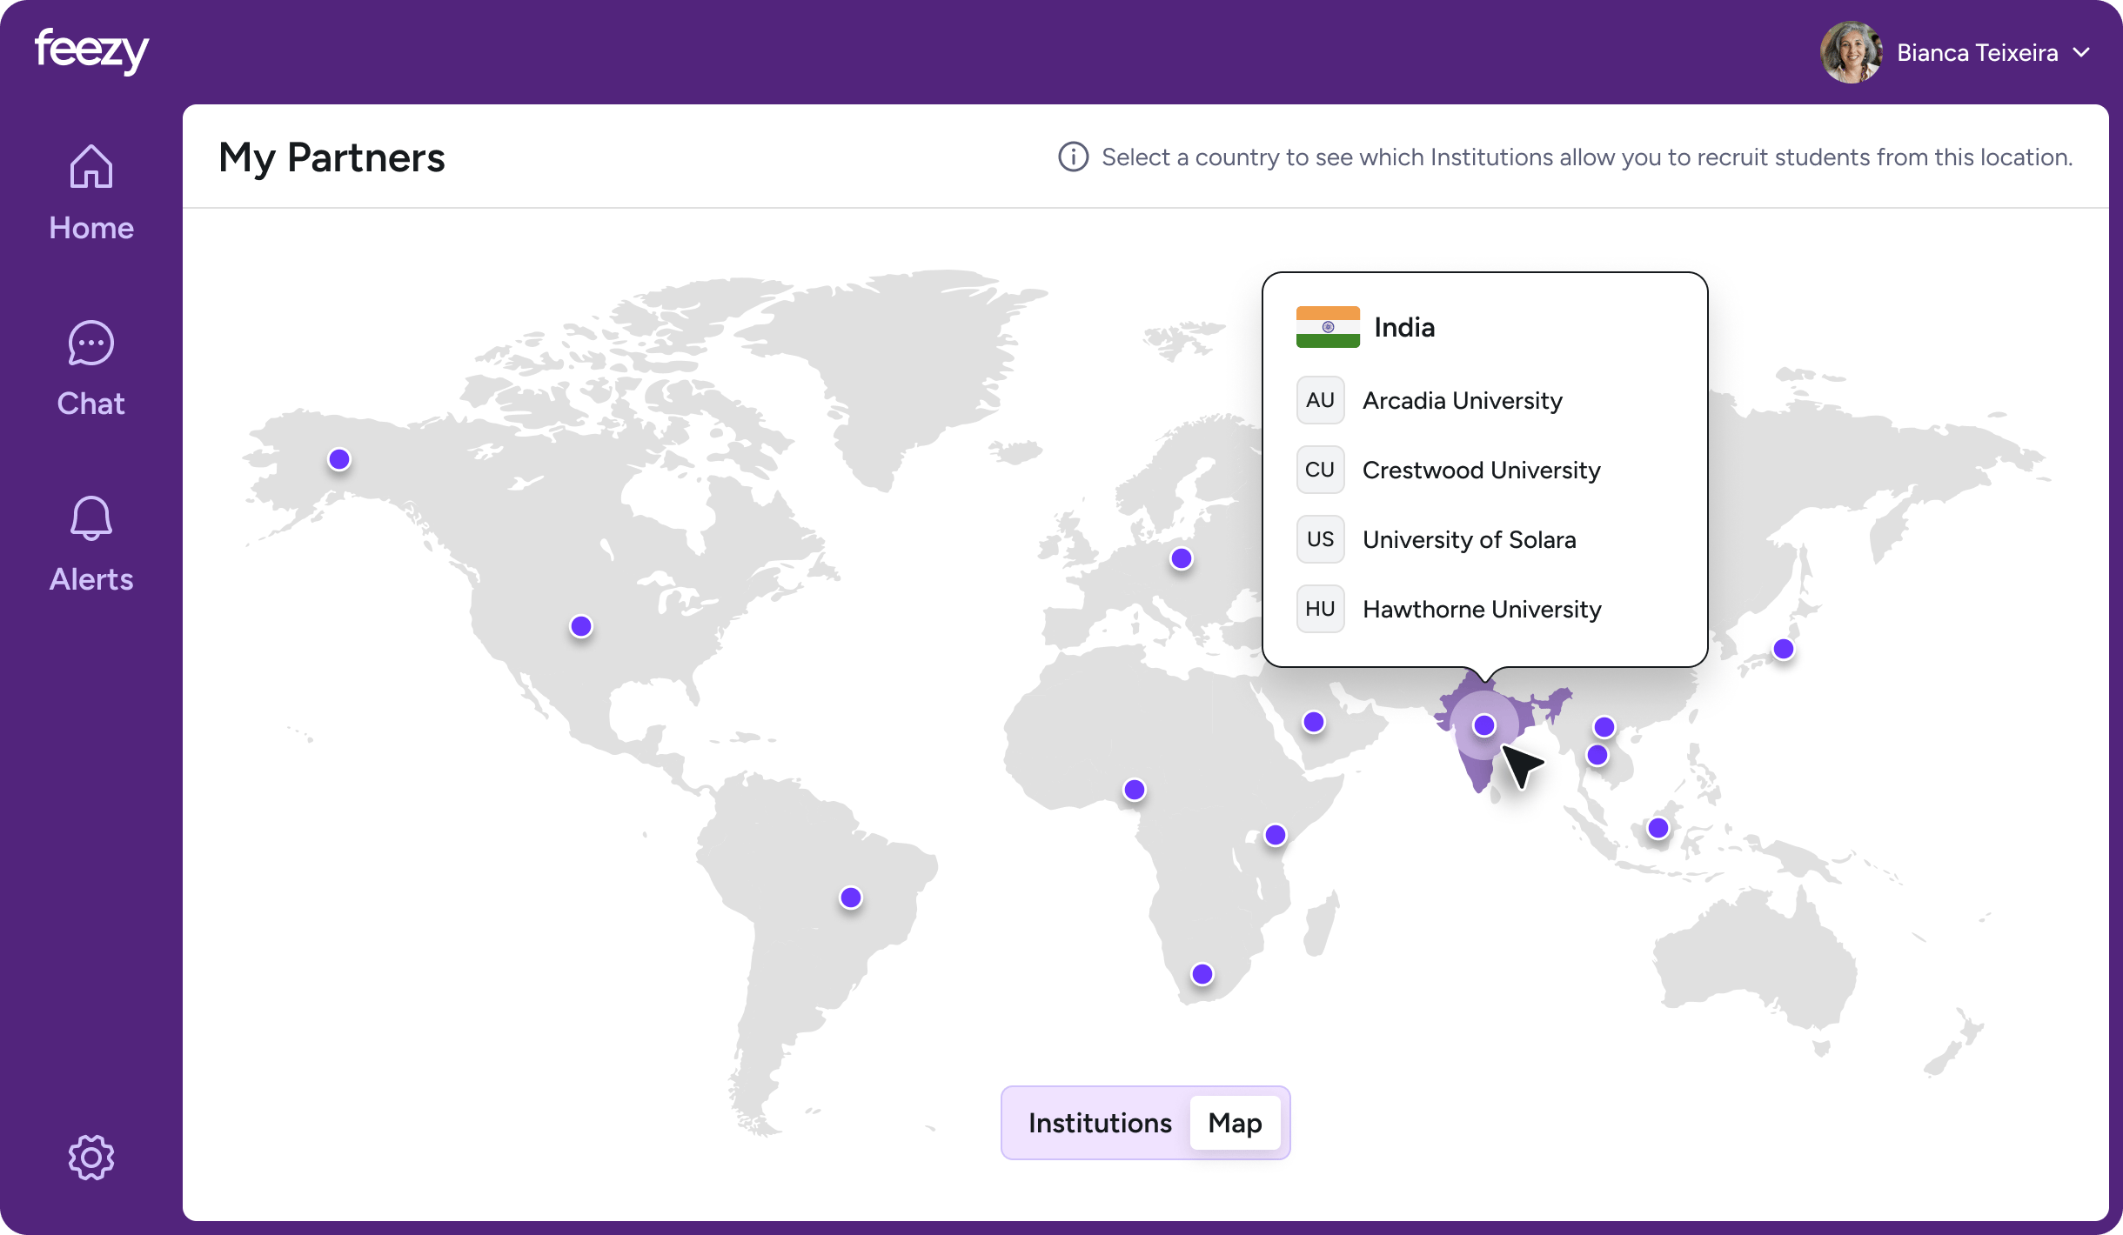Screen dimensions: 2123x1235
Task: Open the Home sidebar icon
Action: (91, 167)
